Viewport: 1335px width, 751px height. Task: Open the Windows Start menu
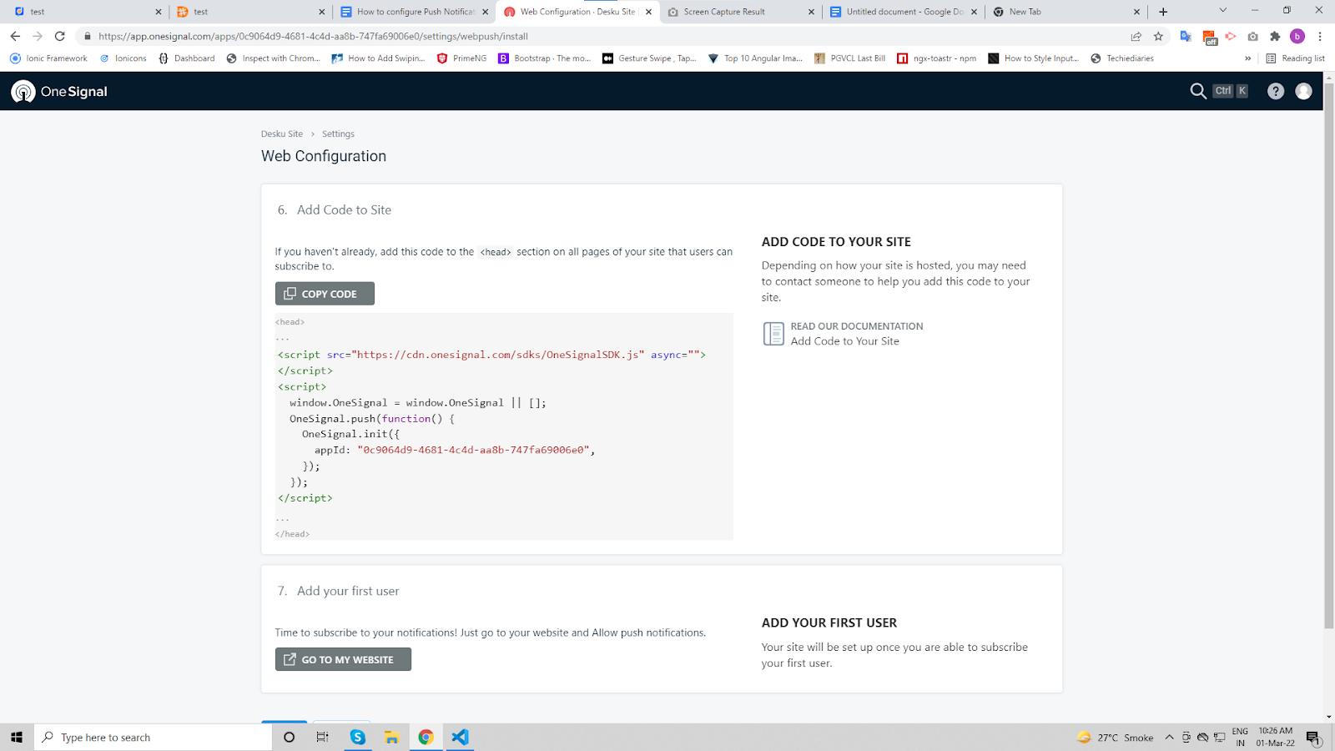17,737
